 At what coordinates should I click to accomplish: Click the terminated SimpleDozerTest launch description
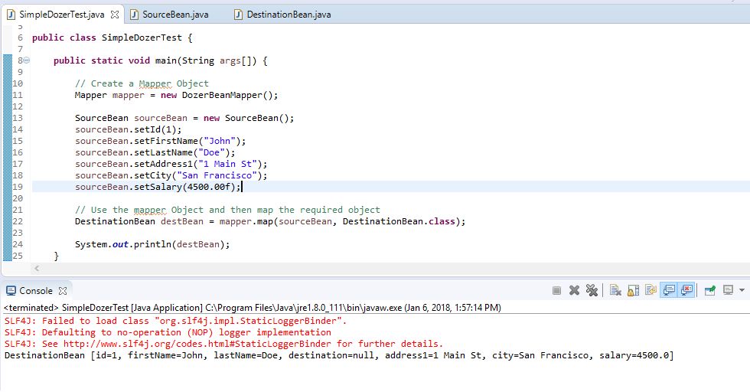coord(253,308)
